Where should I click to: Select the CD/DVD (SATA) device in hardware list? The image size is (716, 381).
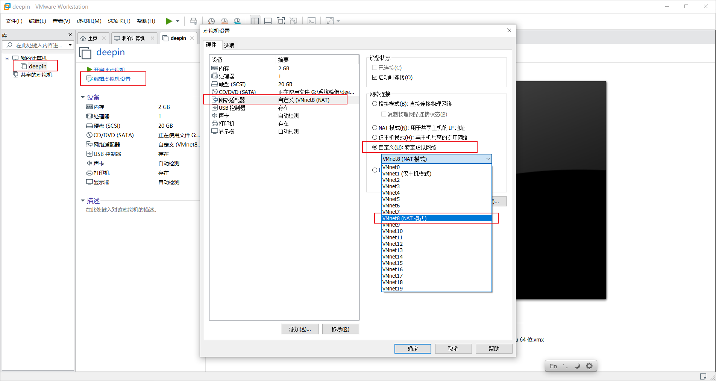pos(237,92)
